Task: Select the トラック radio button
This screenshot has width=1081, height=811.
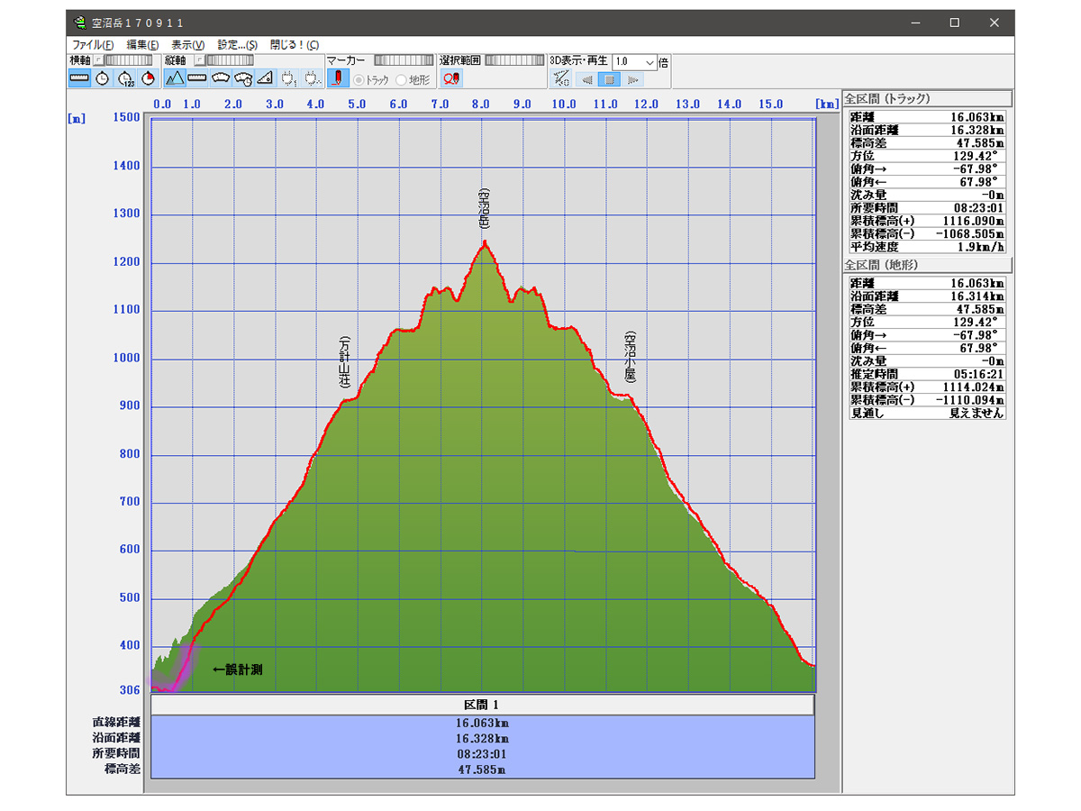Action: tap(359, 80)
